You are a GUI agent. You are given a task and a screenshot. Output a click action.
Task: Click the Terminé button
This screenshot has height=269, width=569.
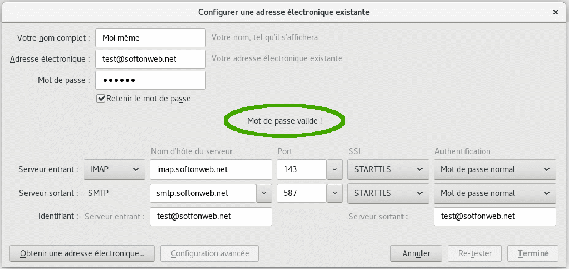tap(533, 253)
